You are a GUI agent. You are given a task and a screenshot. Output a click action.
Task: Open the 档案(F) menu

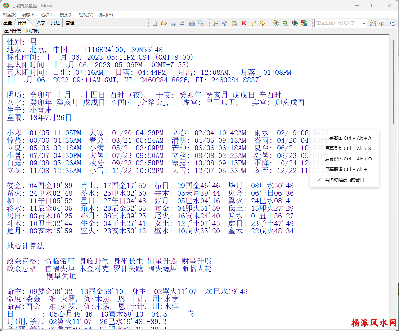tap(10, 15)
